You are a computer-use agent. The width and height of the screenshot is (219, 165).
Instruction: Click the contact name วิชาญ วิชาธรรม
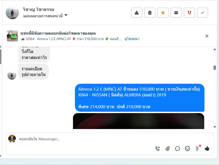tap(38, 10)
